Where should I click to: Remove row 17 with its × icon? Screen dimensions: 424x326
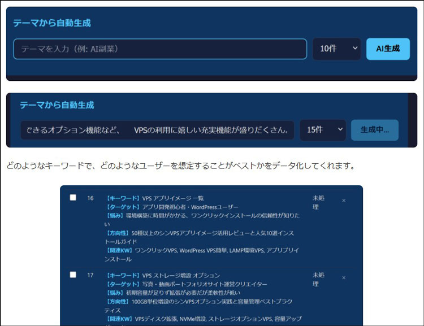point(344,277)
